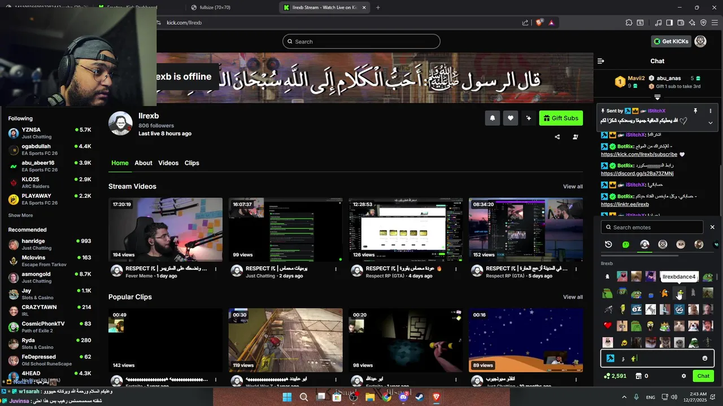This screenshot has height=406, width=723.
Task: Close the emote picker panel
Action: click(712, 227)
